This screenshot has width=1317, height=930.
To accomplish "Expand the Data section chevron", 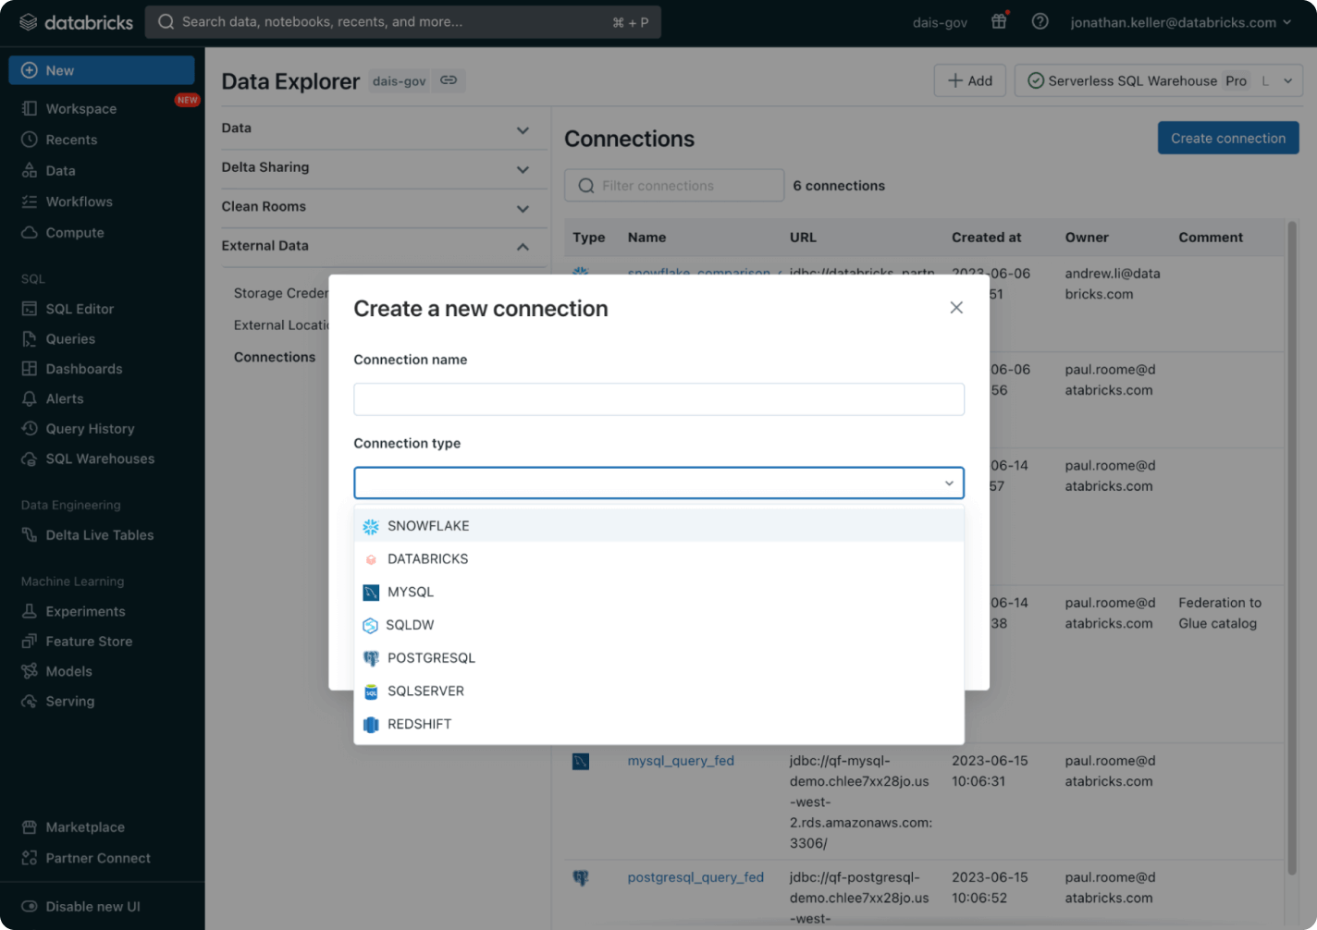I will (x=523, y=129).
